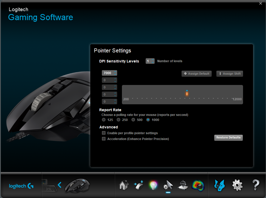Click the 200 end of DPI slider
This screenshot has width=266, height=198.
pos(126,99)
